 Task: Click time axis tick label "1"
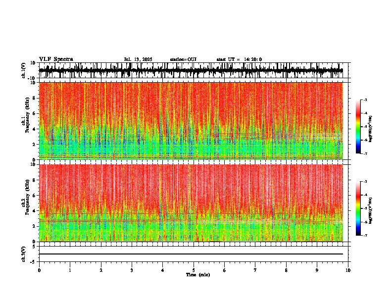(x=70, y=270)
